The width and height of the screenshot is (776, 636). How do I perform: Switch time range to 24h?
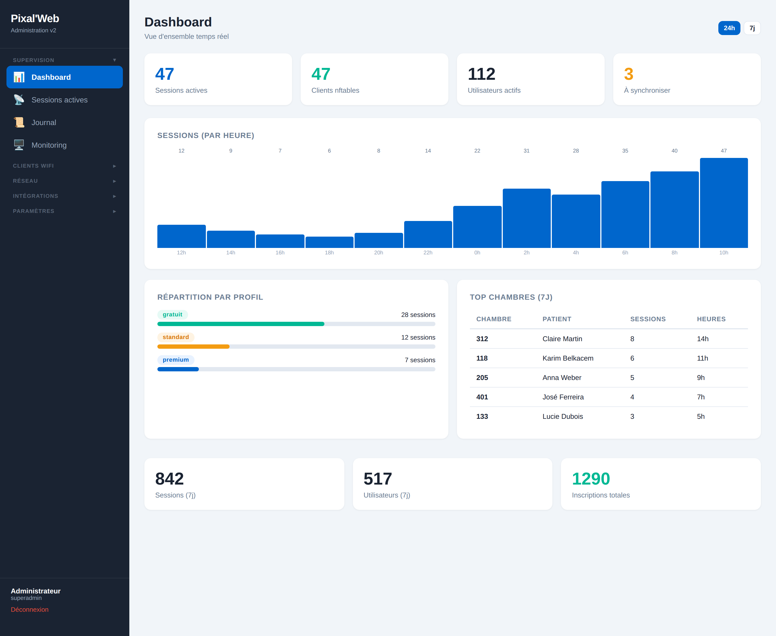(729, 28)
